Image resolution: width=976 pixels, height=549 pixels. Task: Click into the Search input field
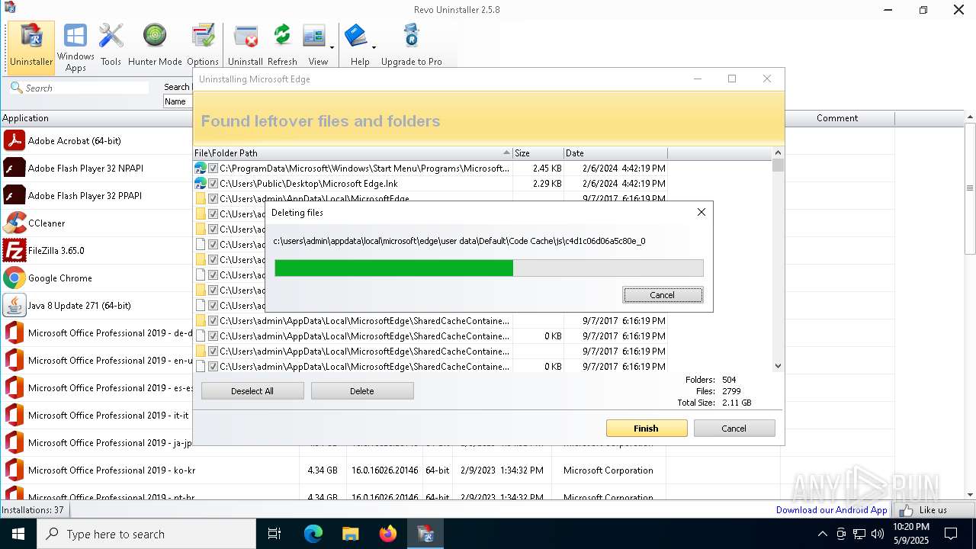pyautogui.click(x=85, y=88)
